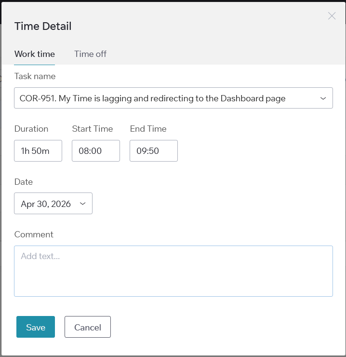Click the End Time field showing 09:50
346x357 pixels.
pos(154,151)
